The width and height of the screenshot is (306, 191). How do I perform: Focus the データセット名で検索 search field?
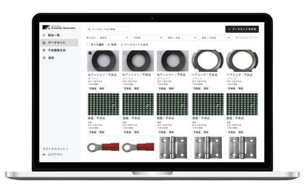pyautogui.click(x=107, y=29)
